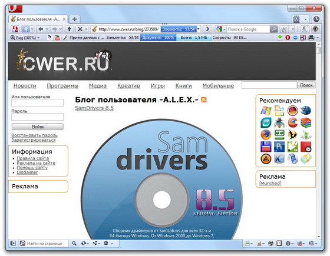Click the orange AIMP icon under Рекомендуем
Viewport: 330px width, 256px height.
(x=266, y=159)
